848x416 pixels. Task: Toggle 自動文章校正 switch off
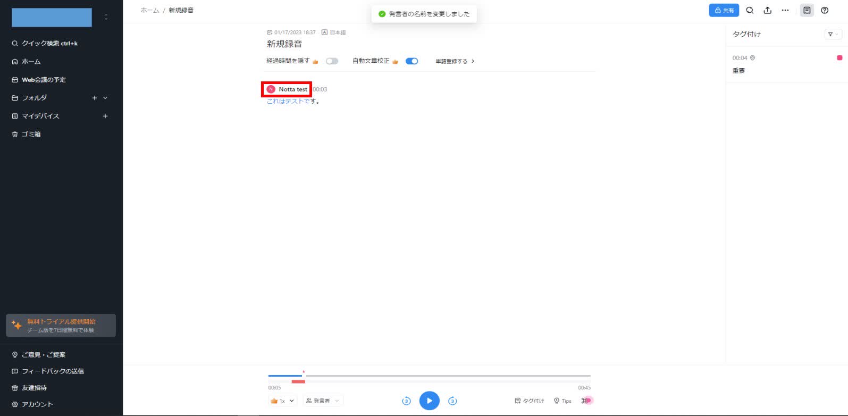pyautogui.click(x=412, y=61)
